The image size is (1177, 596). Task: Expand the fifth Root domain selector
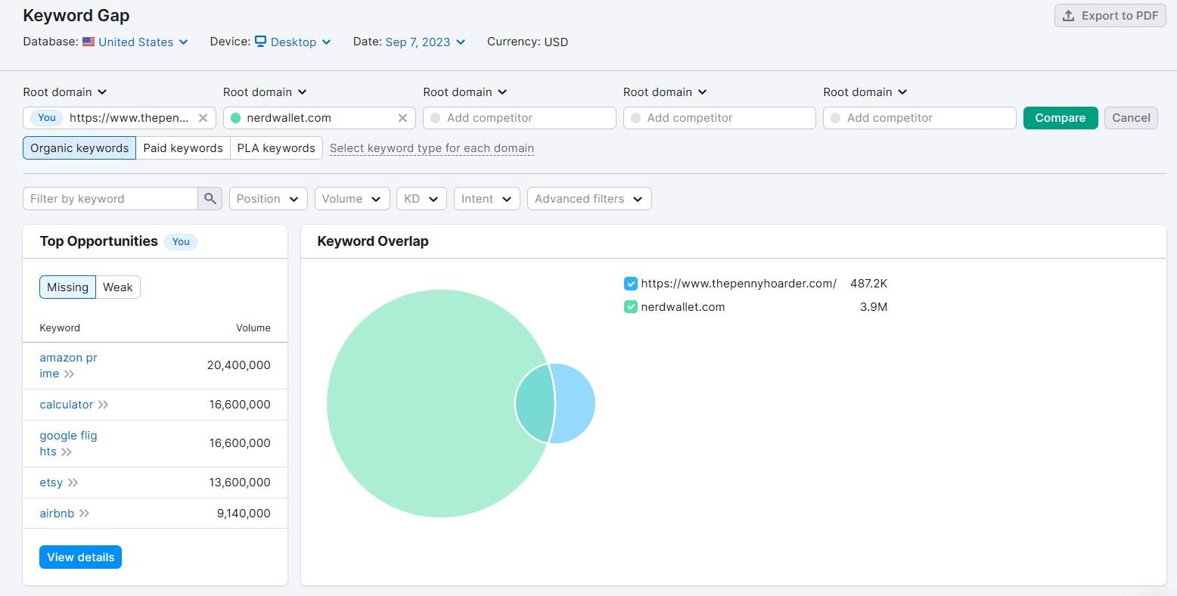[865, 92]
